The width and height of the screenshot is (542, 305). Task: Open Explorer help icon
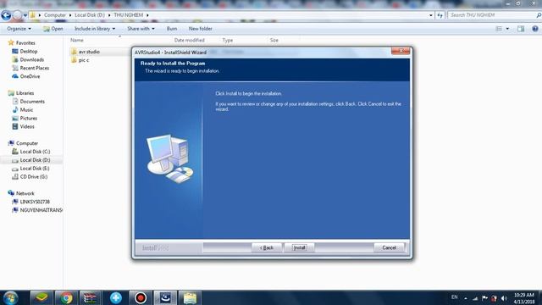535,29
